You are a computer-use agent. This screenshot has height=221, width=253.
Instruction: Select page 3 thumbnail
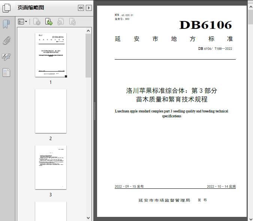[x=51, y=167]
